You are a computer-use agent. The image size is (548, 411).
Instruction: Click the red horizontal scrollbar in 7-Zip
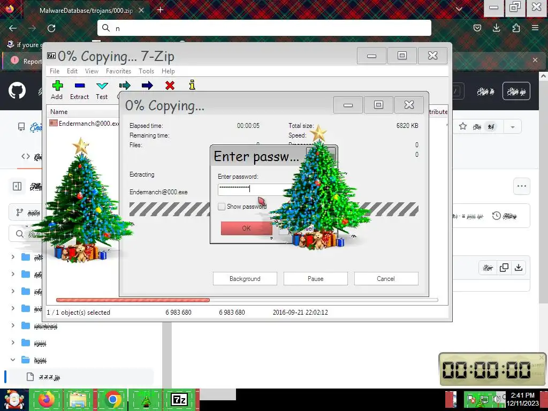pos(133,300)
